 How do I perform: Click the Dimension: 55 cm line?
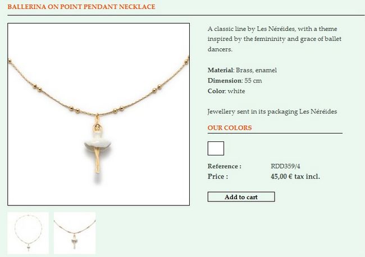[x=235, y=81]
